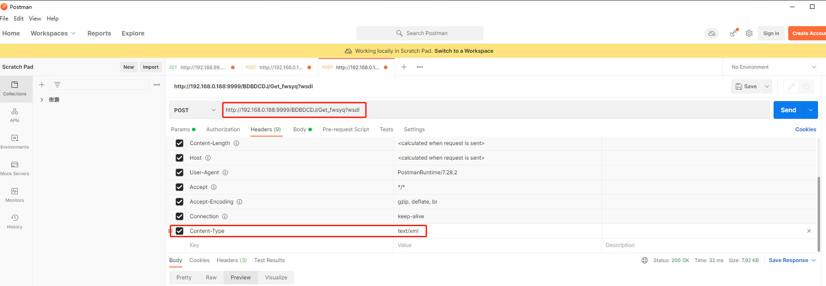The height and width of the screenshot is (286, 826).
Task: Uncheck the Content-Type header checkbox
Action: [x=180, y=231]
